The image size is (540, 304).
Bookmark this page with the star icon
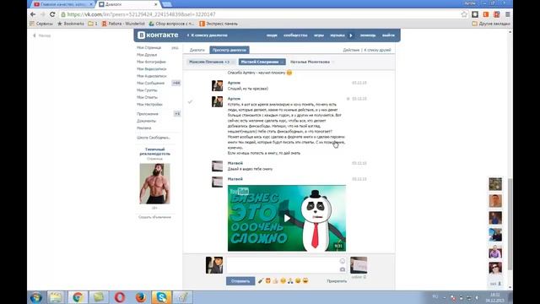(x=464, y=14)
